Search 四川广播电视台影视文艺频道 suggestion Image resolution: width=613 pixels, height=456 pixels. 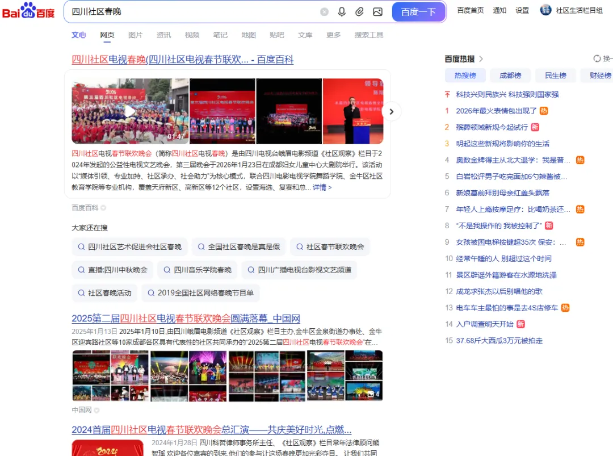point(300,270)
